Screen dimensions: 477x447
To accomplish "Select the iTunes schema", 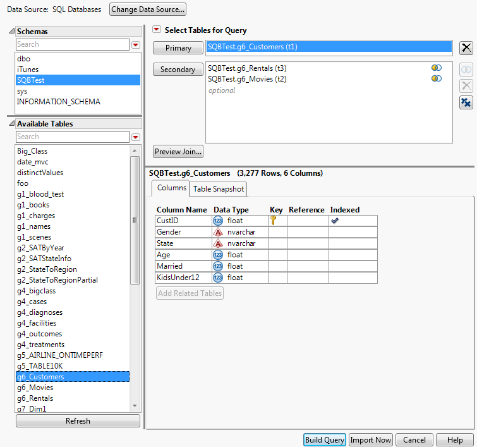I will coord(28,70).
